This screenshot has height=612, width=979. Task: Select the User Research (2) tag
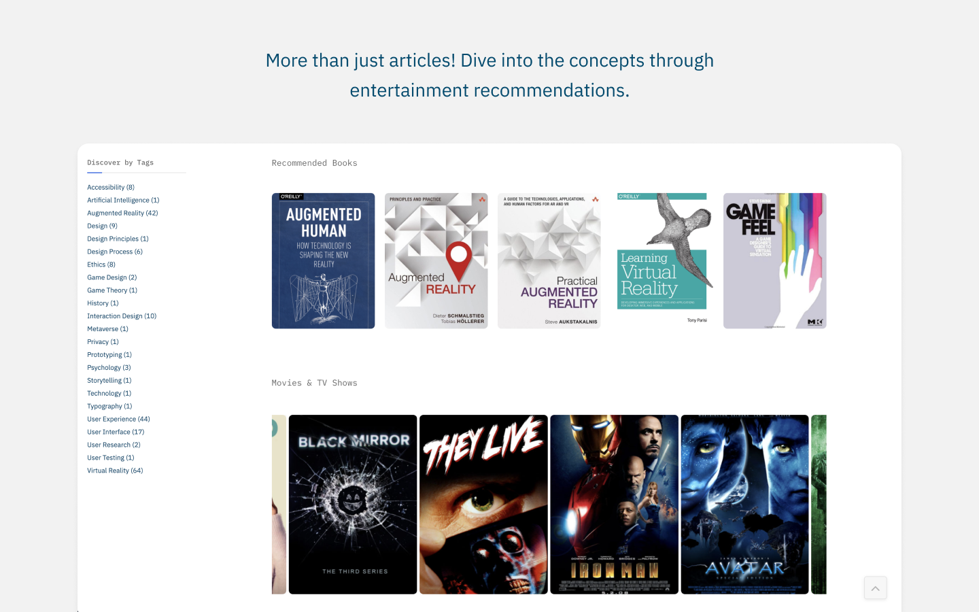(x=114, y=445)
